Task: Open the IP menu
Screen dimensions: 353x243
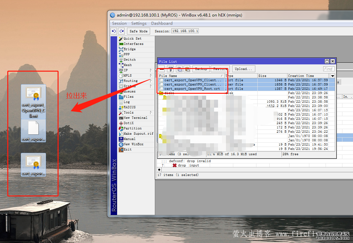Action: (x=126, y=70)
